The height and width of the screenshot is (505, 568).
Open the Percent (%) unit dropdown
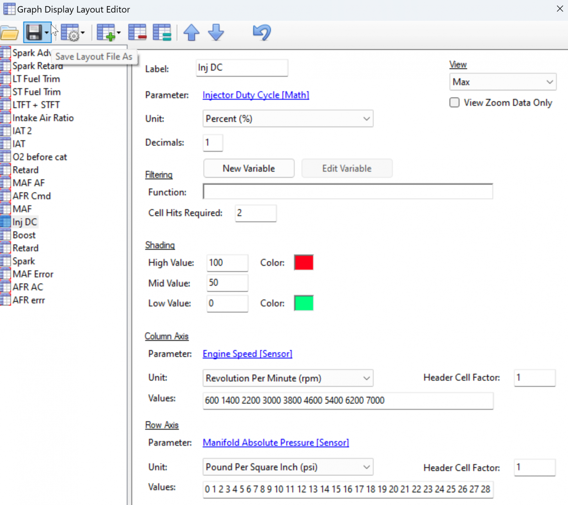click(x=288, y=119)
